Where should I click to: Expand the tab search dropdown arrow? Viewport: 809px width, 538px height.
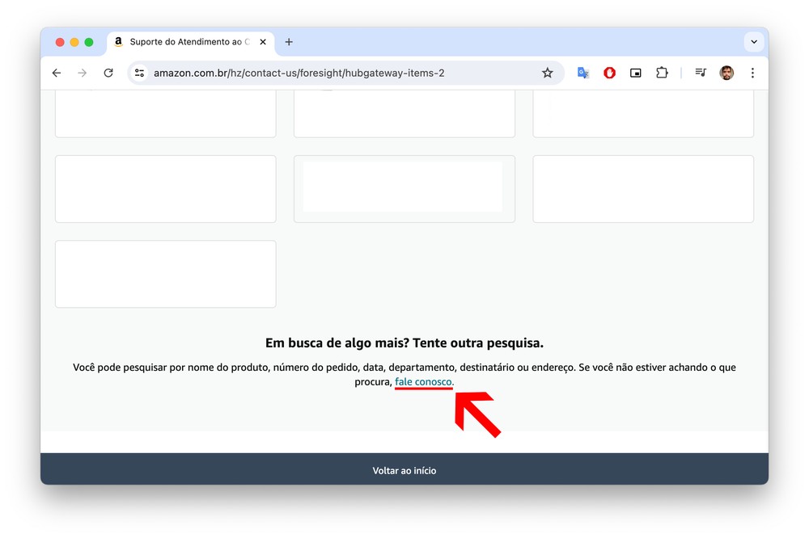(x=754, y=42)
